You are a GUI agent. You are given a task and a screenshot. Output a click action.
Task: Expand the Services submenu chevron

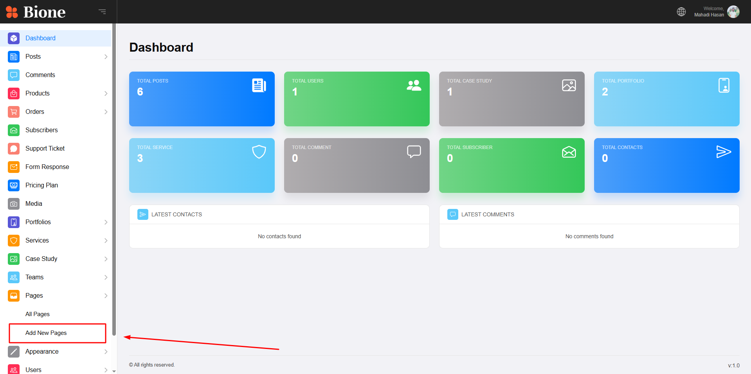tap(106, 241)
